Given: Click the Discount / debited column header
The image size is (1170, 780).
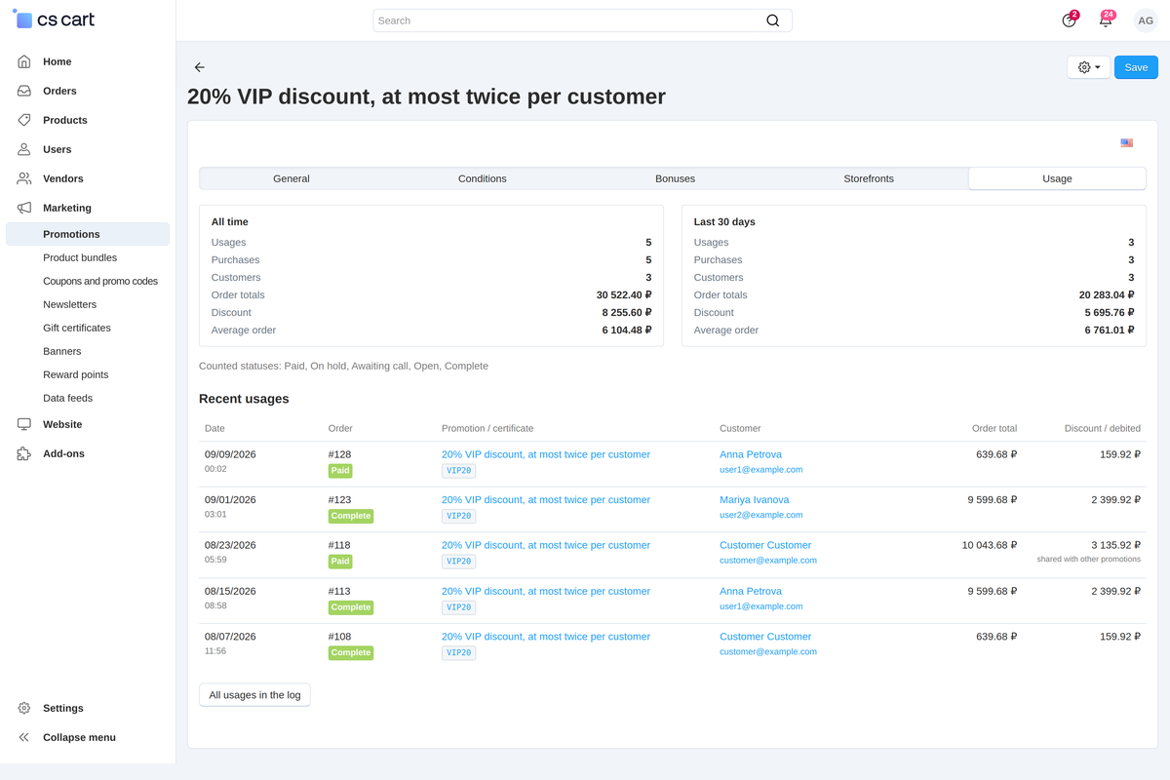Looking at the screenshot, I should [x=1103, y=428].
